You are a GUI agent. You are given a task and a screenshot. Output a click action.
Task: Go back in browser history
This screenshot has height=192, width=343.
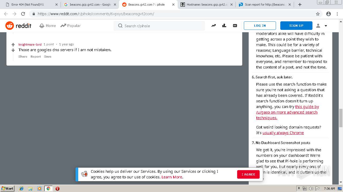(x=6, y=14)
